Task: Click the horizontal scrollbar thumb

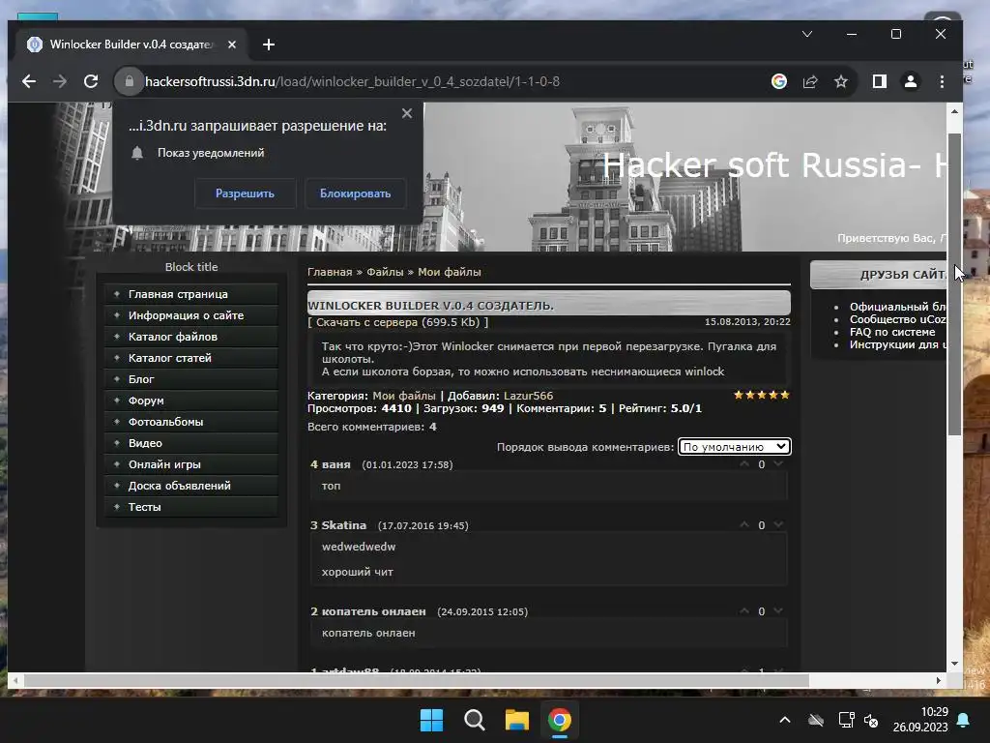Action: (x=417, y=680)
